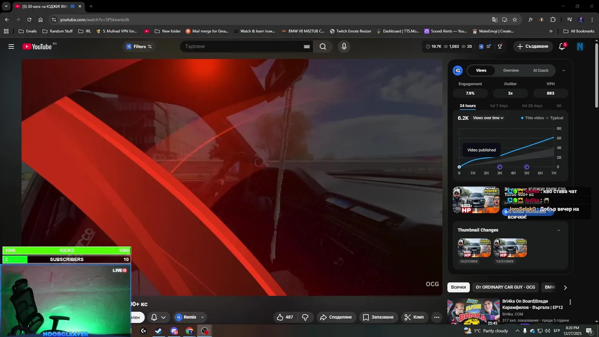
Task: Select the Views tab in vidIQ
Action: (481, 70)
